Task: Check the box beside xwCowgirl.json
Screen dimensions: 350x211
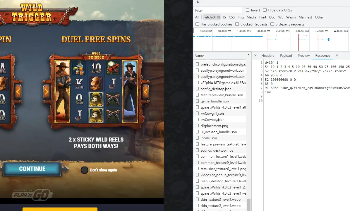Action: [197, 113]
